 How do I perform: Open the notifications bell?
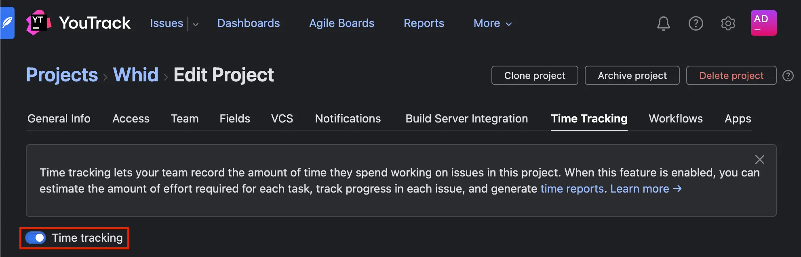(663, 23)
